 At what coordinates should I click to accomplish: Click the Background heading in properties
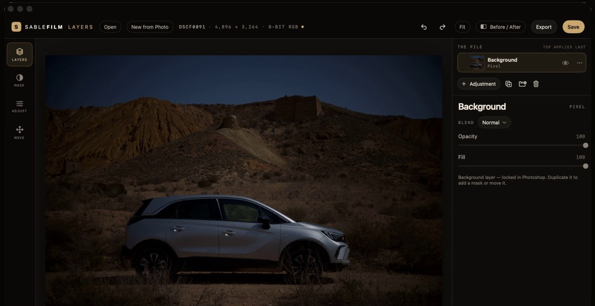pyautogui.click(x=482, y=107)
